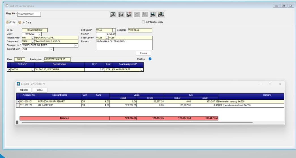
Task: Open the Cost Assignment lookup button
Action: pos(142,70)
